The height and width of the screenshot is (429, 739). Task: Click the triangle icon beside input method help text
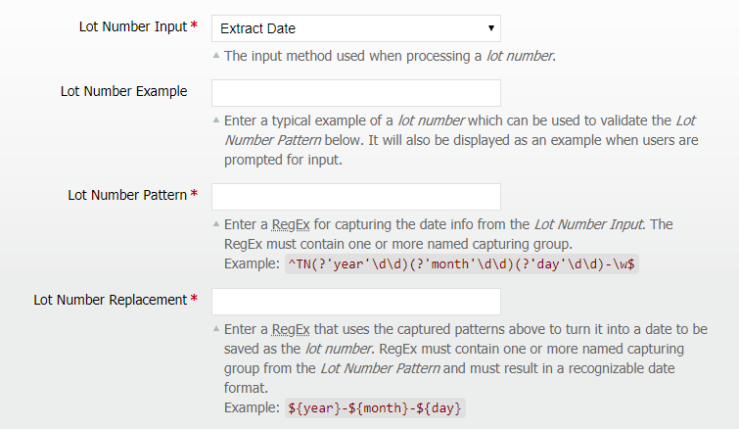click(x=216, y=55)
